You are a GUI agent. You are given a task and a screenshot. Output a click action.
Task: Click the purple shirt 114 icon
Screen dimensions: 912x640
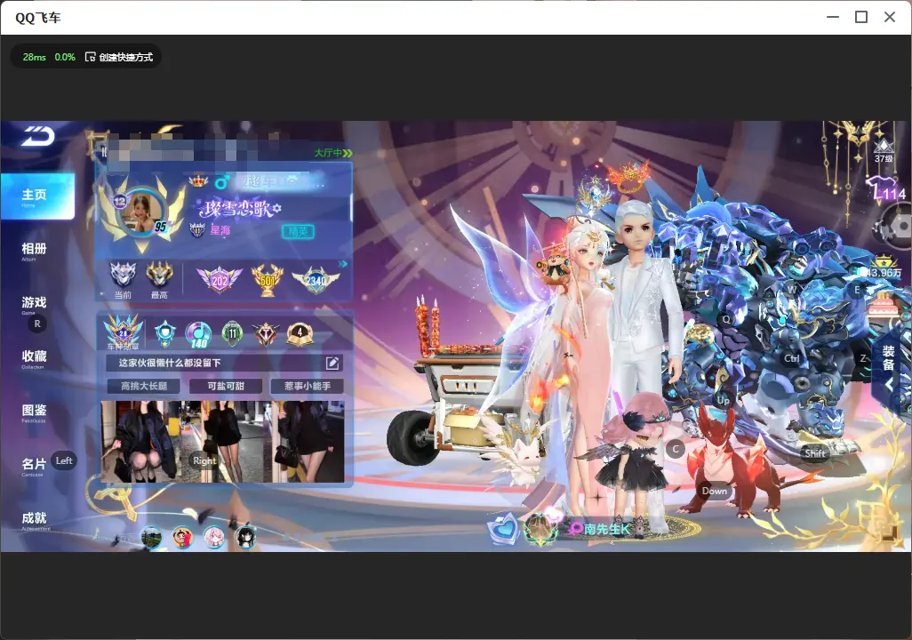(886, 189)
